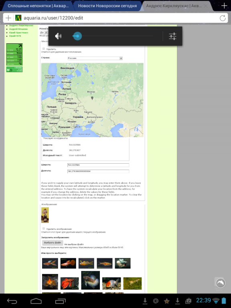Click the Москва label on the map
This screenshot has height=308, width=231.
coord(91,92)
